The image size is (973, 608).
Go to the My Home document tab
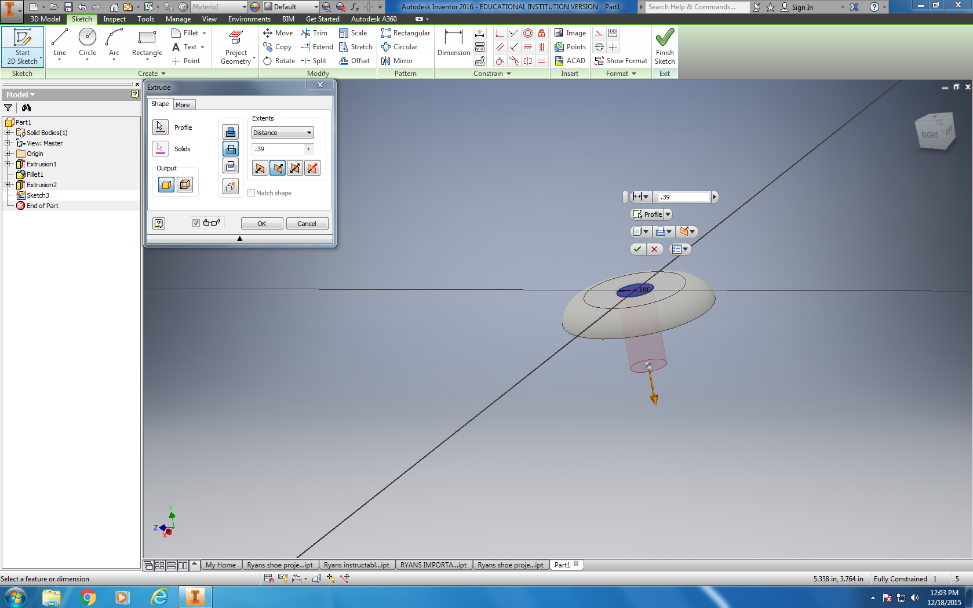click(221, 565)
